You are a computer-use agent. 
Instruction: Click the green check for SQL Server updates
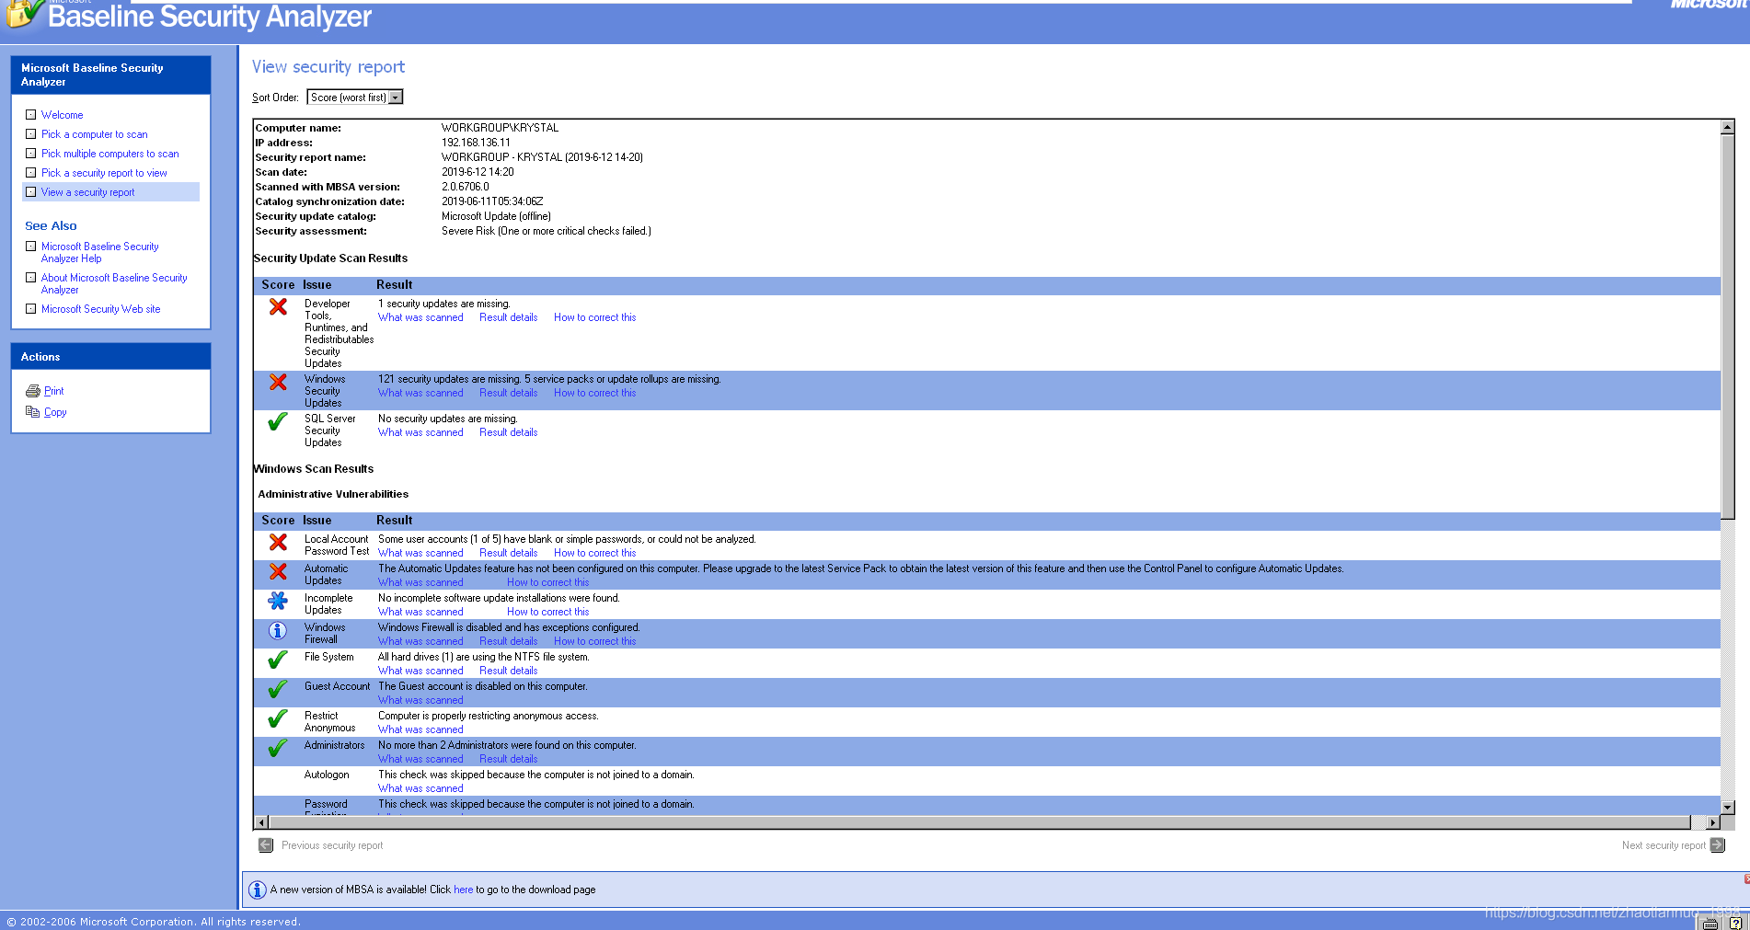[x=278, y=421]
